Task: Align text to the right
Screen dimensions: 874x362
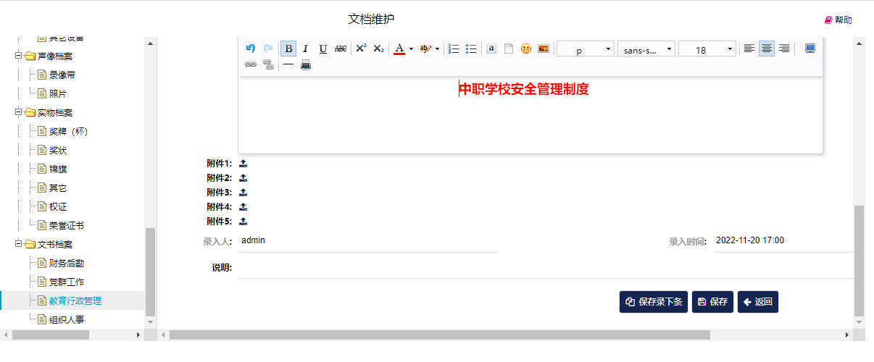Action: pyautogui.click(x=784, y=49)
